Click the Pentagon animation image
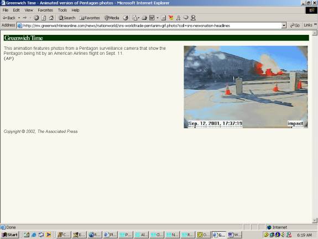 (x=246, y=87)
